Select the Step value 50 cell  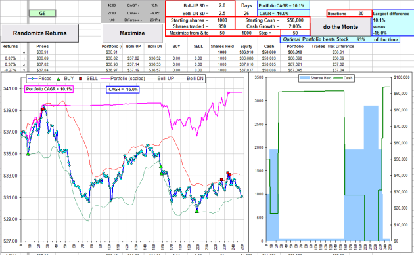tap(295, 33)
